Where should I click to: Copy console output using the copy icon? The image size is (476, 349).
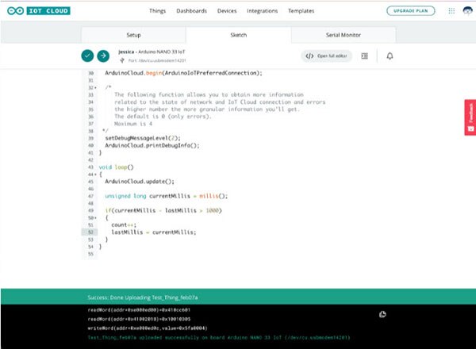pyautogui.click(x=382, y=314)
